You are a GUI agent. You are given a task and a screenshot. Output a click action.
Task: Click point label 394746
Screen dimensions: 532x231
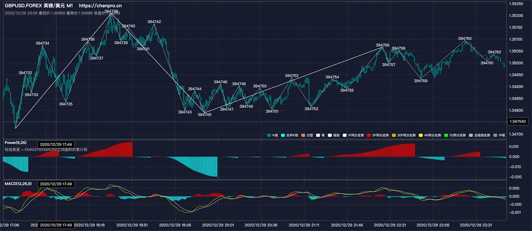tap(220, 82)
